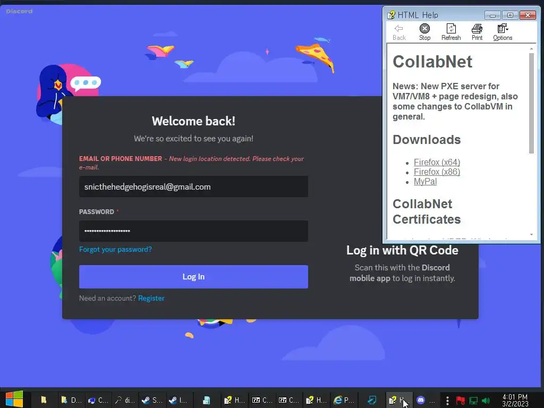This screenshot has height=408, width=544.
Task: Click 'Forgot your password?' link
Action: [115, 250]
